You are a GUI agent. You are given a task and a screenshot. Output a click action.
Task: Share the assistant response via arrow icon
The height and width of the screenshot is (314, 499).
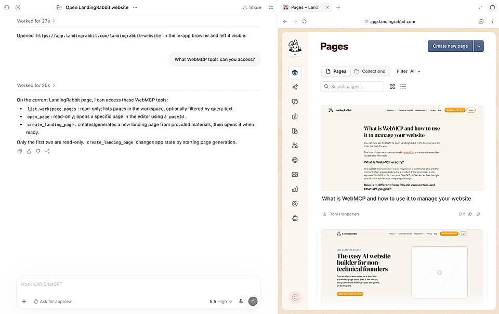click(x=47, y=151)
